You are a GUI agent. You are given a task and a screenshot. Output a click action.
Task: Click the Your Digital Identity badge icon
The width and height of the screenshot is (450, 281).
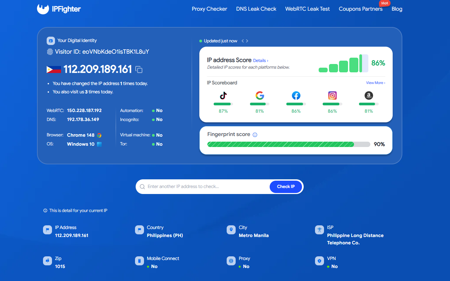pos(51,41)
